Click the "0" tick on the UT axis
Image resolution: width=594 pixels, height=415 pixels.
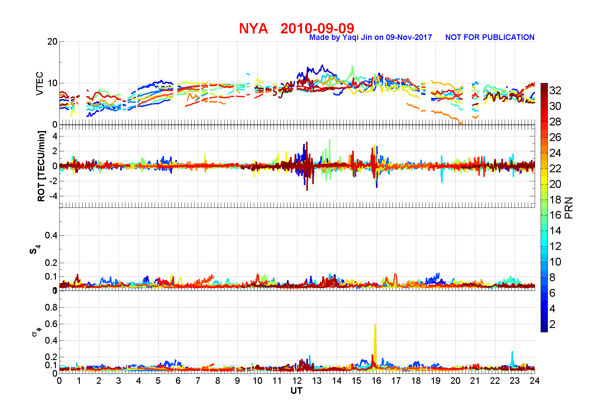pyautogui.click(x=59, y=381)
